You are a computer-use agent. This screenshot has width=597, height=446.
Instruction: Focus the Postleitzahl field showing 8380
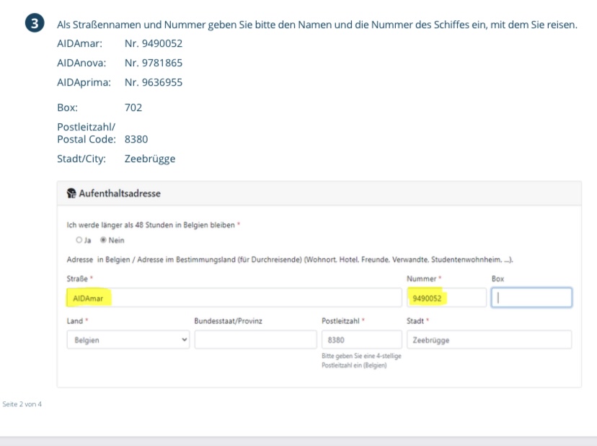pyautogui.click(x=361, y=340)
